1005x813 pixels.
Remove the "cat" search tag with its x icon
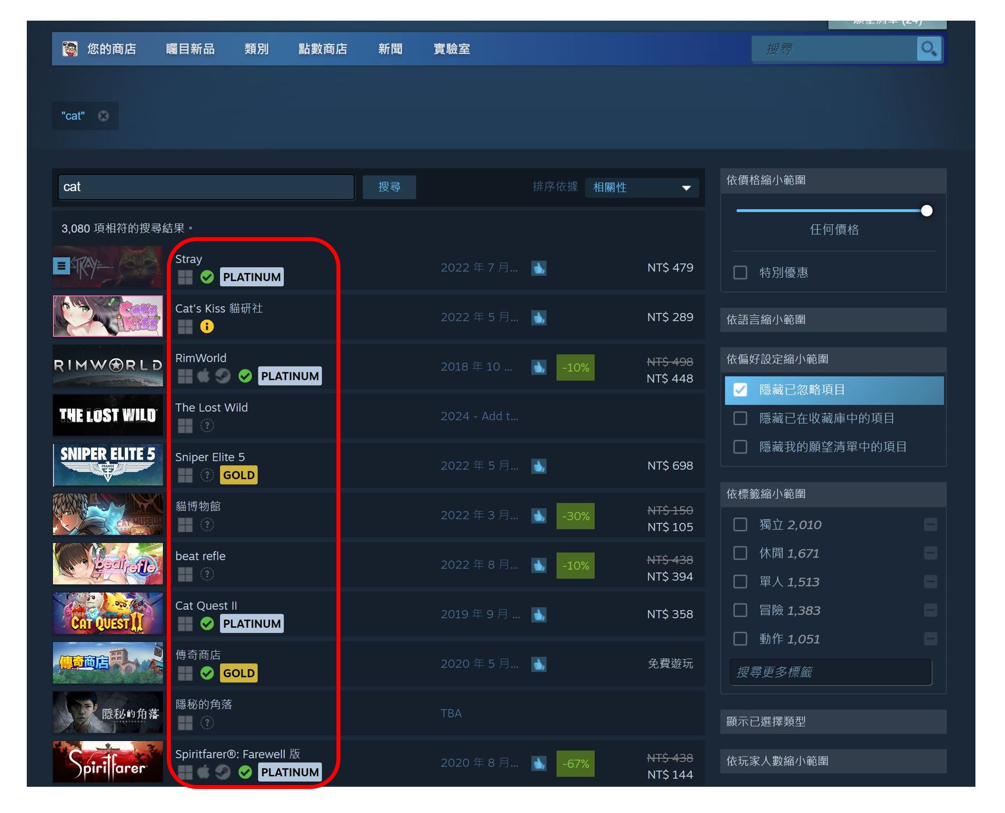coord(103,116)
